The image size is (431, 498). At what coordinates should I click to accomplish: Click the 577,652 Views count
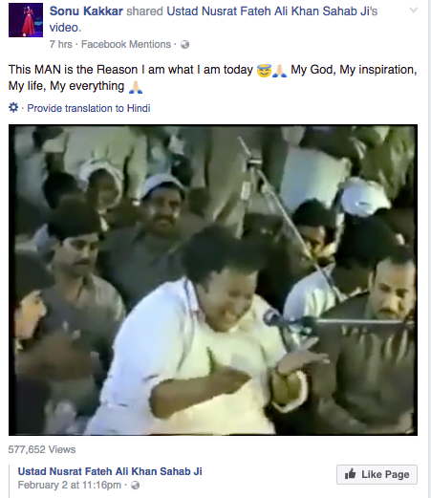point(42,449)
